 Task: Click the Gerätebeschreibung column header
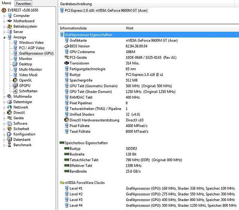pos(76,4)
